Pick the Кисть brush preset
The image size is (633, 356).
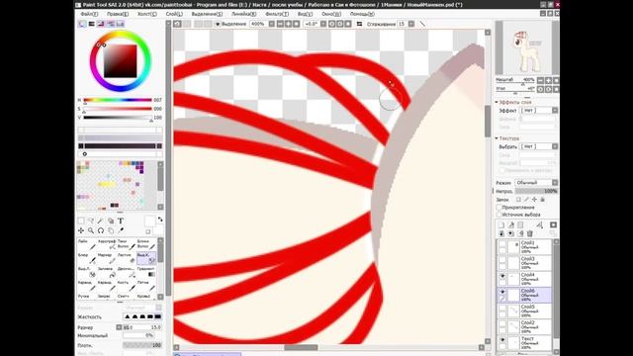pyautogui.click(x=127, y=286)
